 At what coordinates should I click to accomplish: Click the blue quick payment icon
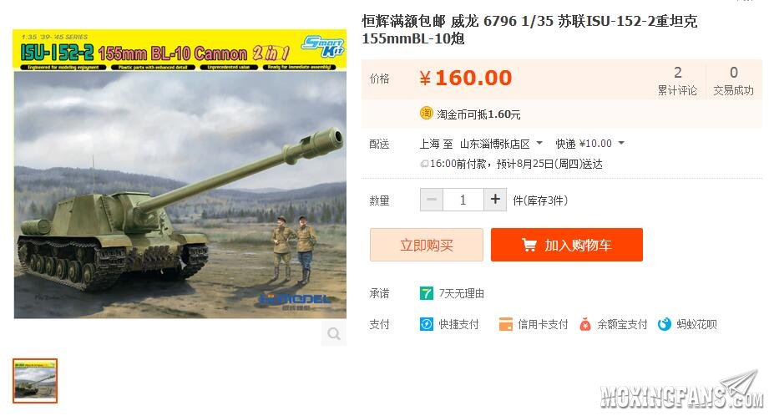426,324
